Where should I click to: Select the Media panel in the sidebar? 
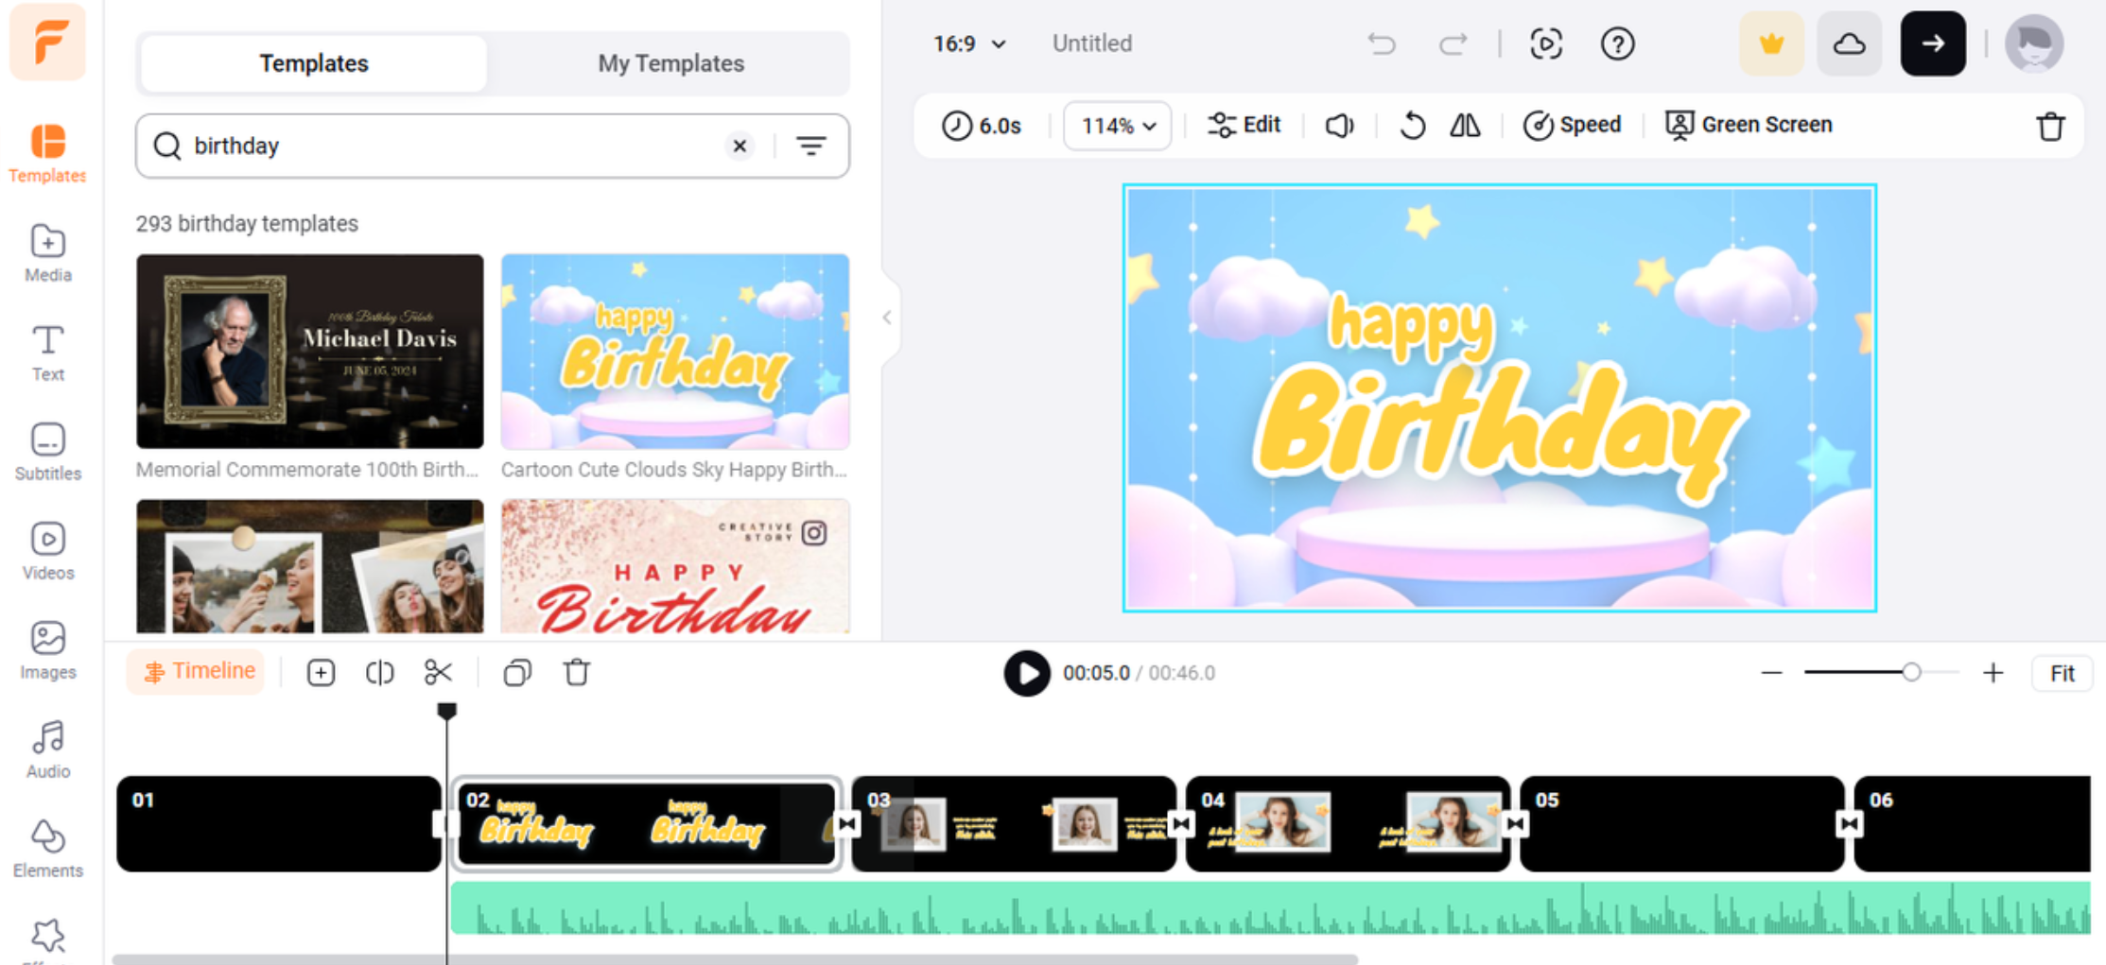[x=47, y=253]
